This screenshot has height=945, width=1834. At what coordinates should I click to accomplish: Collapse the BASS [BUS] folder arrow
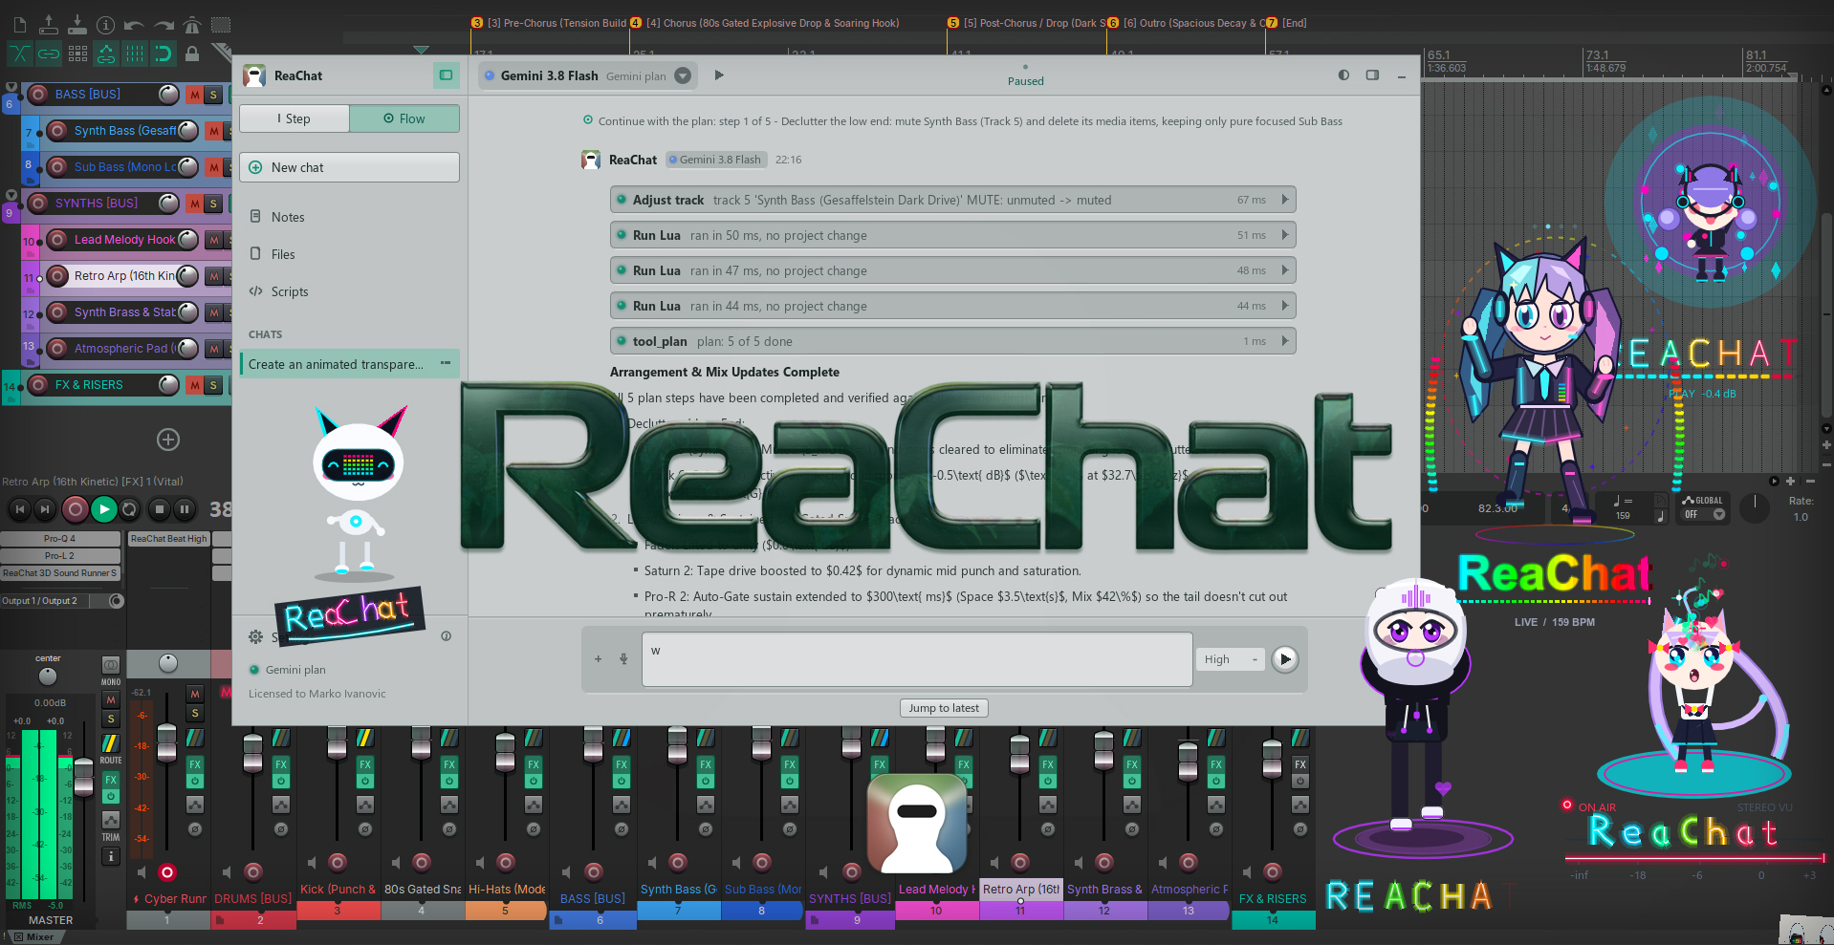pos(11,86)
